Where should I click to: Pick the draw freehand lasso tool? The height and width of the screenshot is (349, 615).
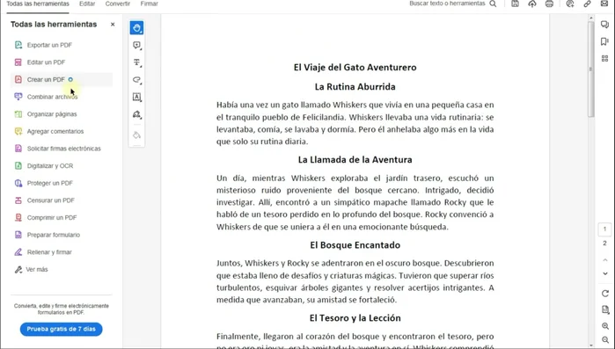(136, 80)
